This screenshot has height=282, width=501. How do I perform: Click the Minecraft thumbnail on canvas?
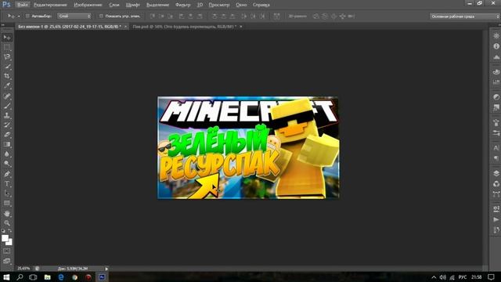[248, 147]
